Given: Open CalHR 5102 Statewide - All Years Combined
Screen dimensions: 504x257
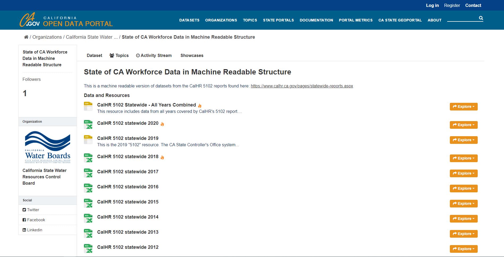Looking at the screenshot, I should 146,105.
